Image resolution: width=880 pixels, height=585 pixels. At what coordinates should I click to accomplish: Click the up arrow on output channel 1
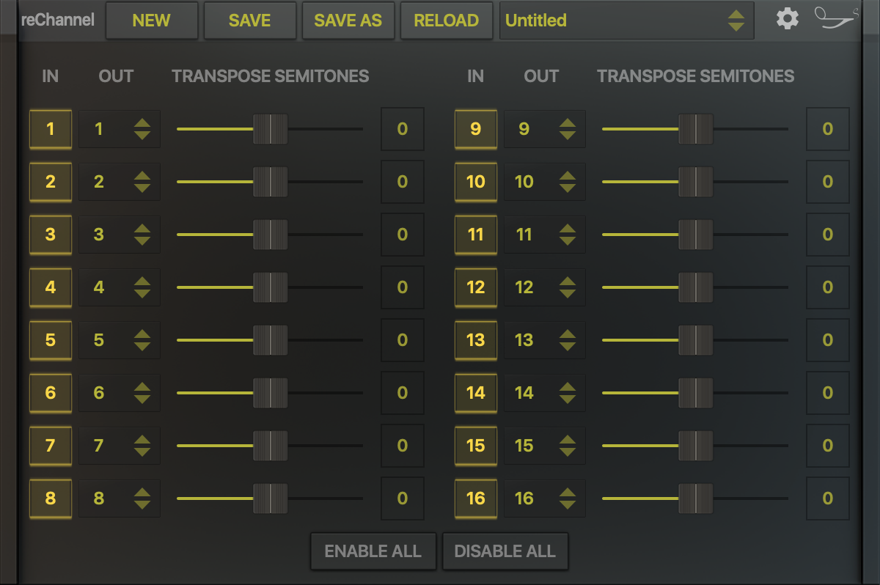point(142,123)
